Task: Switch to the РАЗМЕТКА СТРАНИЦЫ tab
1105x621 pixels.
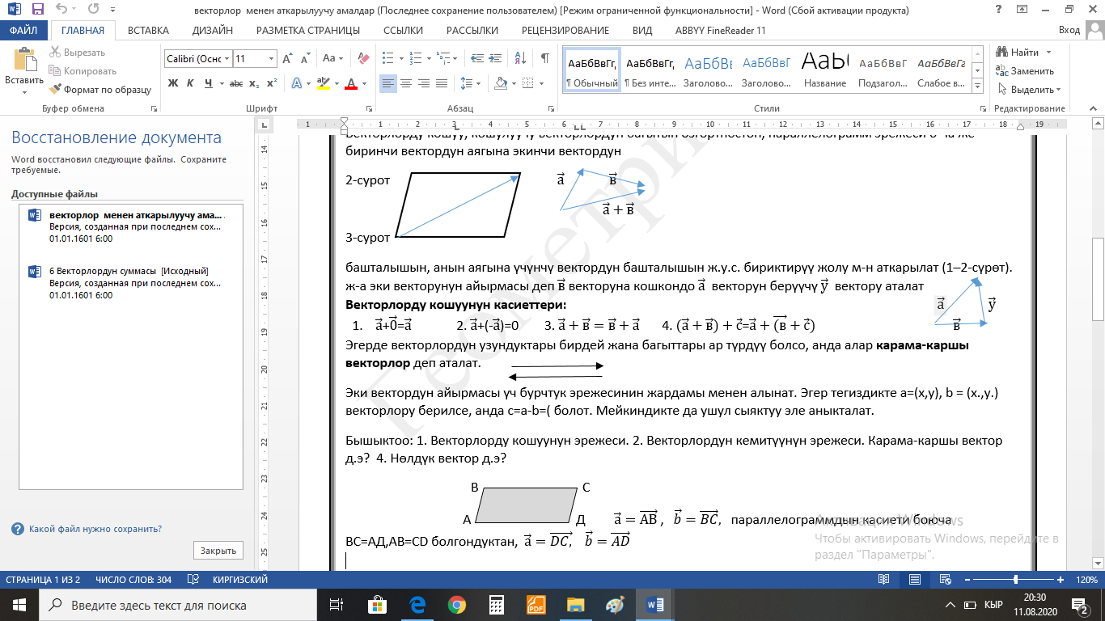Action: [308, 30]
